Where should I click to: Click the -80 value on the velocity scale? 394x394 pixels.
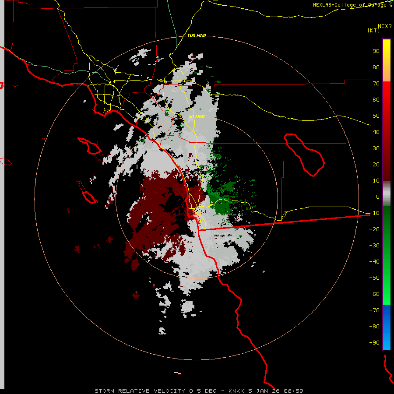coord(374,327)
